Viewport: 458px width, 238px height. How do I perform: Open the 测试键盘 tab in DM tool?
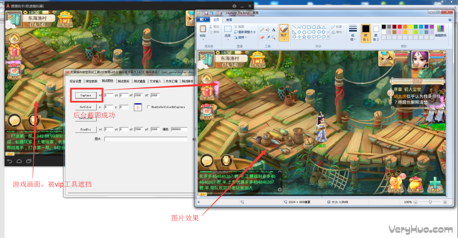tap(140, 81)
